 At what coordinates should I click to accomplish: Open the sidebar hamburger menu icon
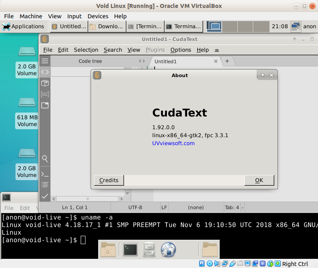(x=45, y=61)
